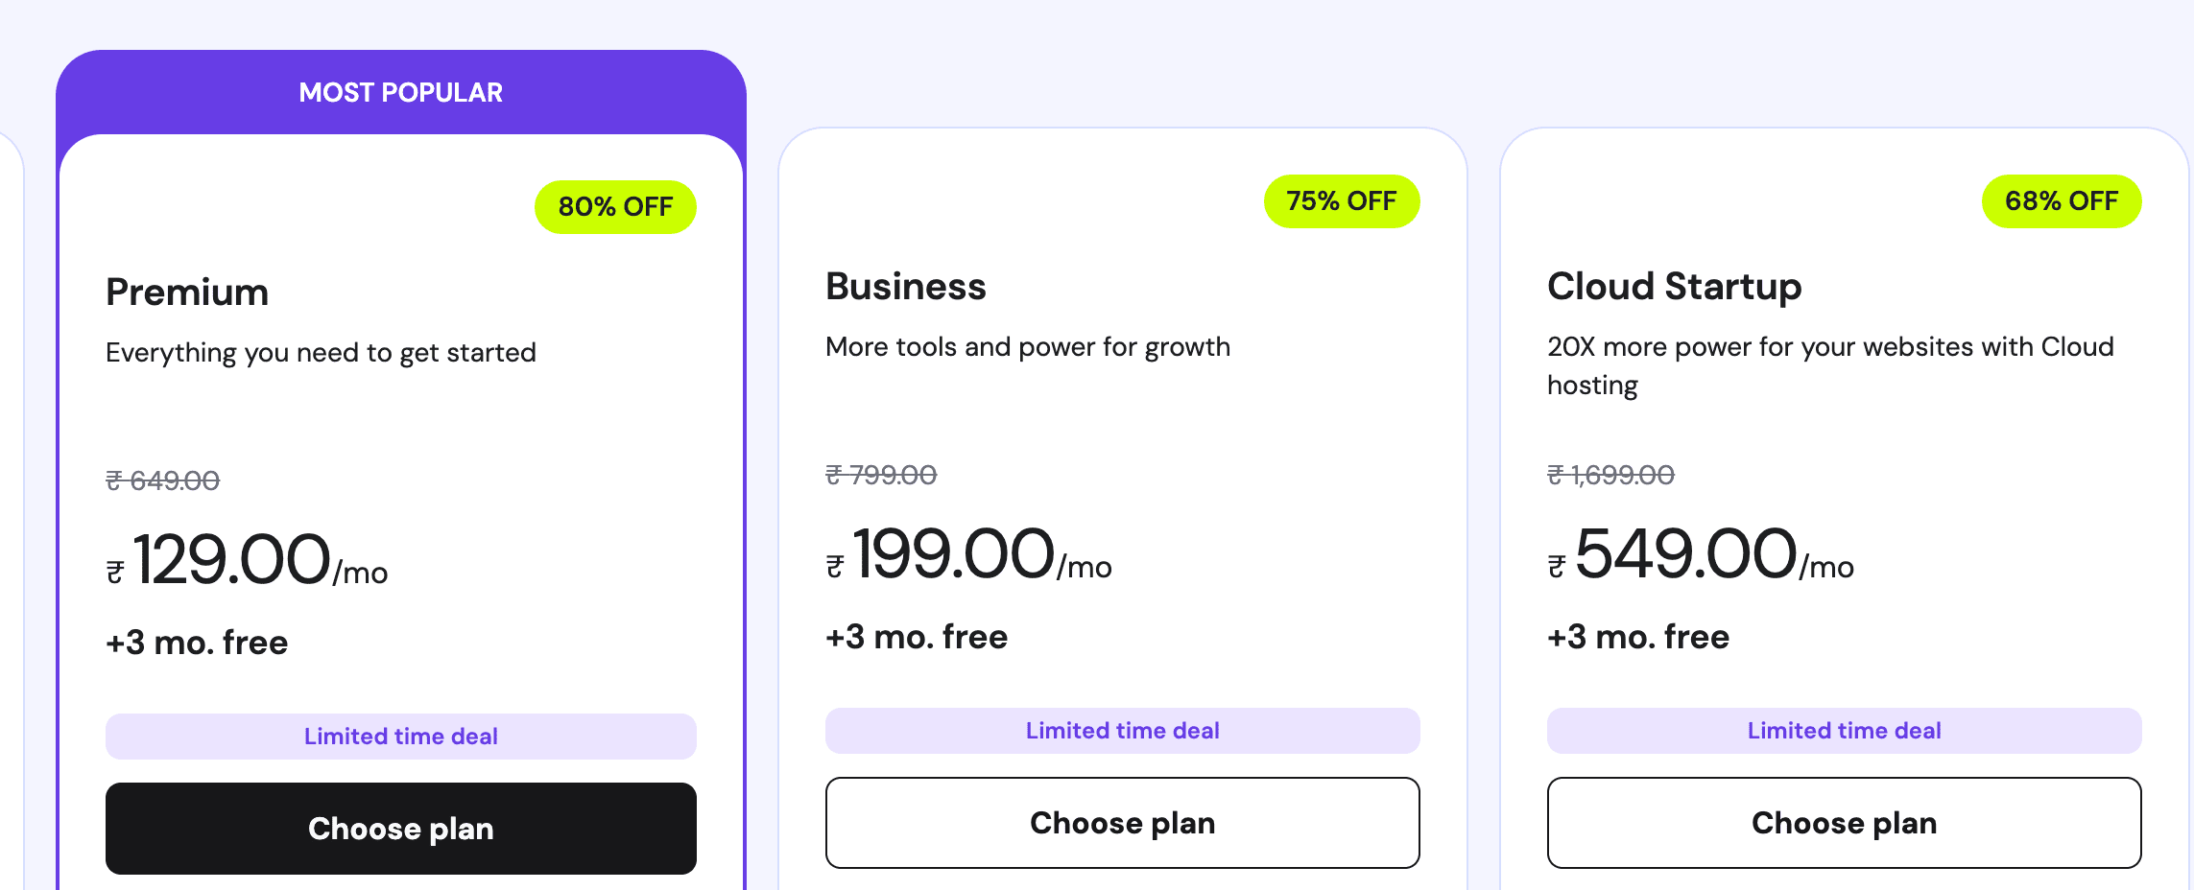Screen dimensions: 2194x890
Task: Click Choose plan for the Premium plan
Action: (x=400, y=828)
